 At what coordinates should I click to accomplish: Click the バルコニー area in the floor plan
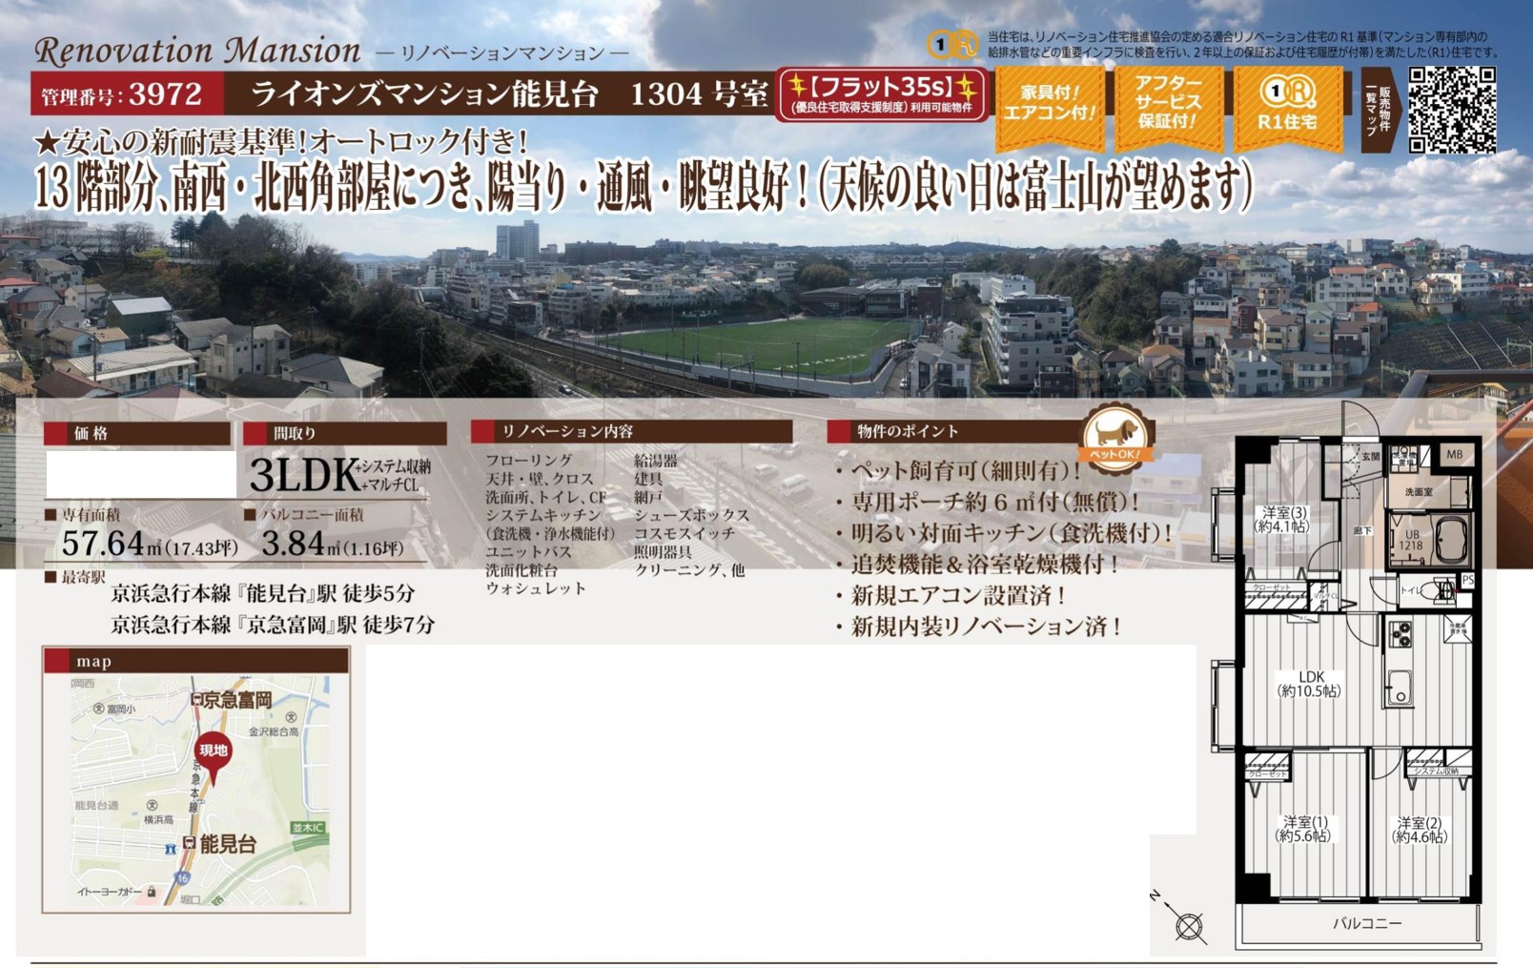coord(1365,923)
